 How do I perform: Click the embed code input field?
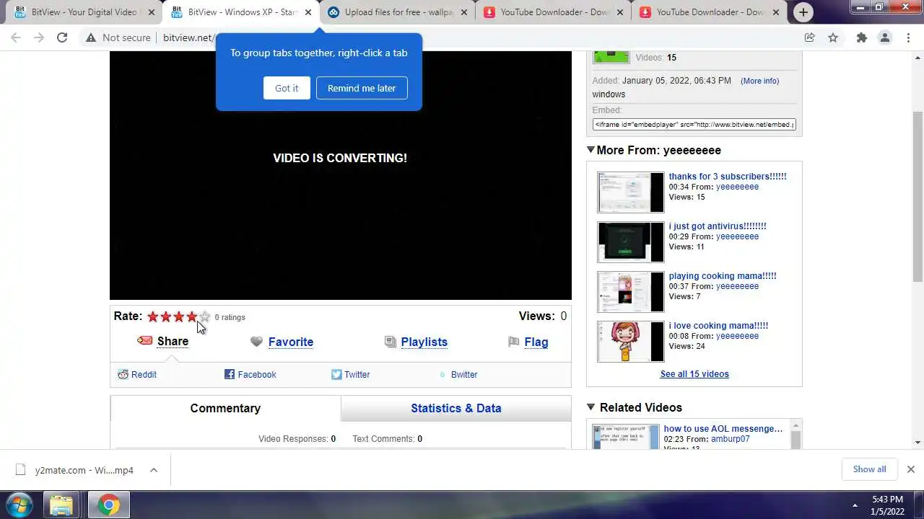click(x=694, y=125)
